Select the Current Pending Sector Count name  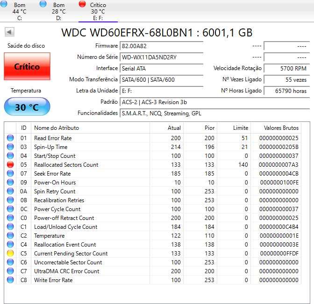pos(71,254)
